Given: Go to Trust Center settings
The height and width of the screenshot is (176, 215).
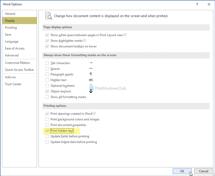Looking at the screenshot, I should click(13, 84).
